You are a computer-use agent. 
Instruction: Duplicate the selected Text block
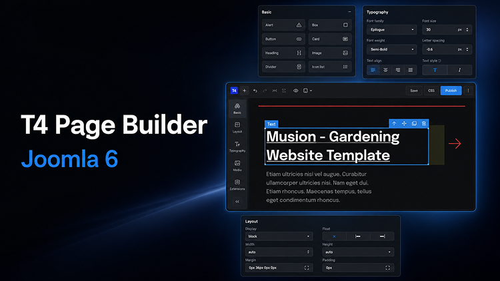point(414,124)
